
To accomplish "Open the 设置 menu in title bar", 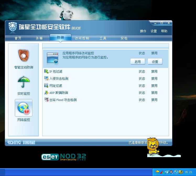I will pos(154,31).
